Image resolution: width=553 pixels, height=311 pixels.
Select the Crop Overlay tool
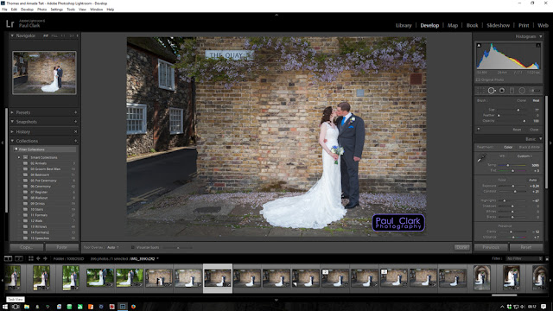(x=480, y=91)
